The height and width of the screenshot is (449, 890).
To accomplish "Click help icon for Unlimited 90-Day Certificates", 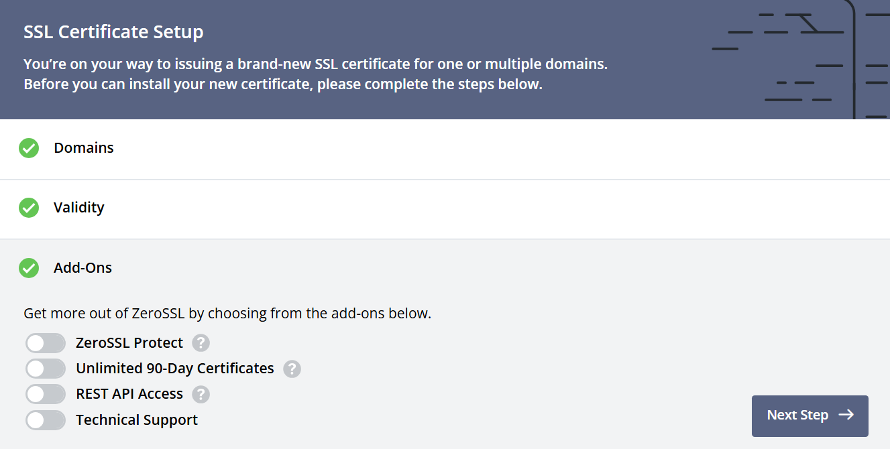I will [x=292, y=369].
